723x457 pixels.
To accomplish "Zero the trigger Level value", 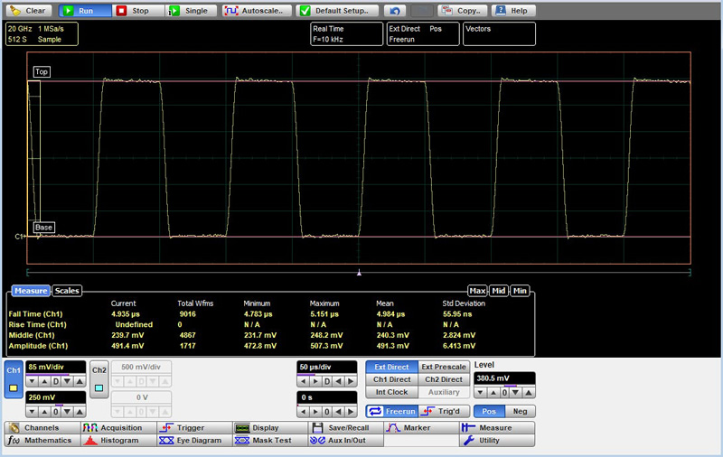I will click(x=504, y=393).
